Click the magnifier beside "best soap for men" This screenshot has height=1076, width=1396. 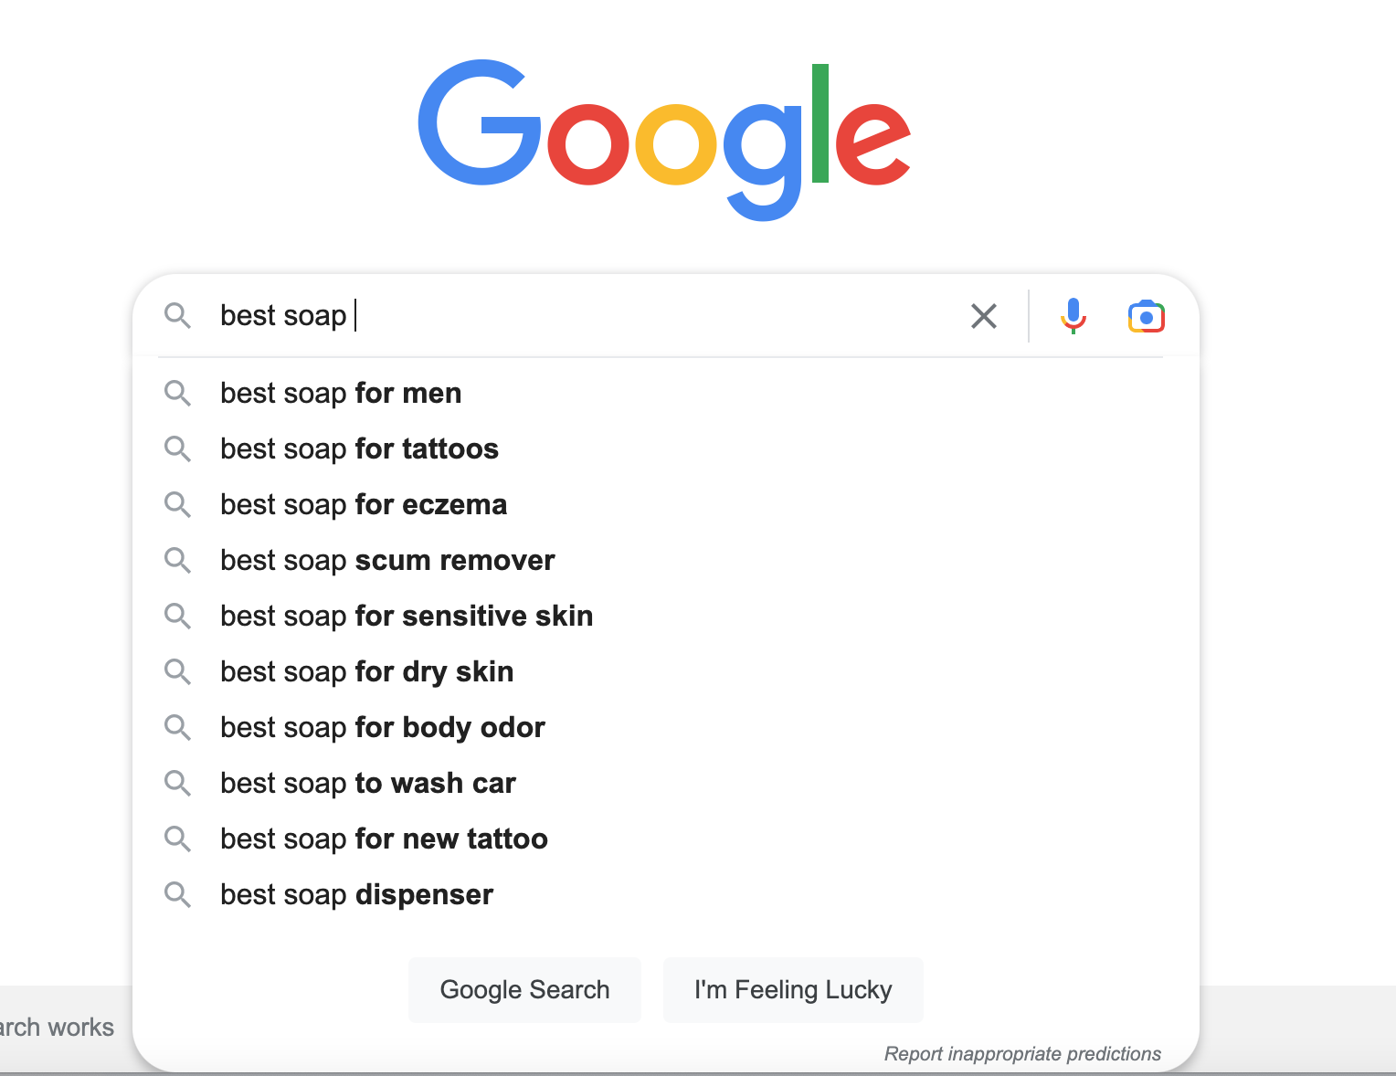177,394
